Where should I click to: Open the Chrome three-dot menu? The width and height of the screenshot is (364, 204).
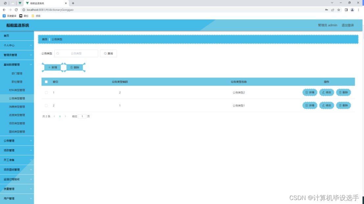358,10
